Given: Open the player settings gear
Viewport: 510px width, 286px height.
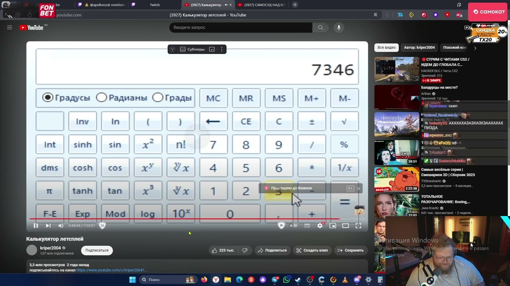Looking at the screenshot, I should (x=320, y=226).
